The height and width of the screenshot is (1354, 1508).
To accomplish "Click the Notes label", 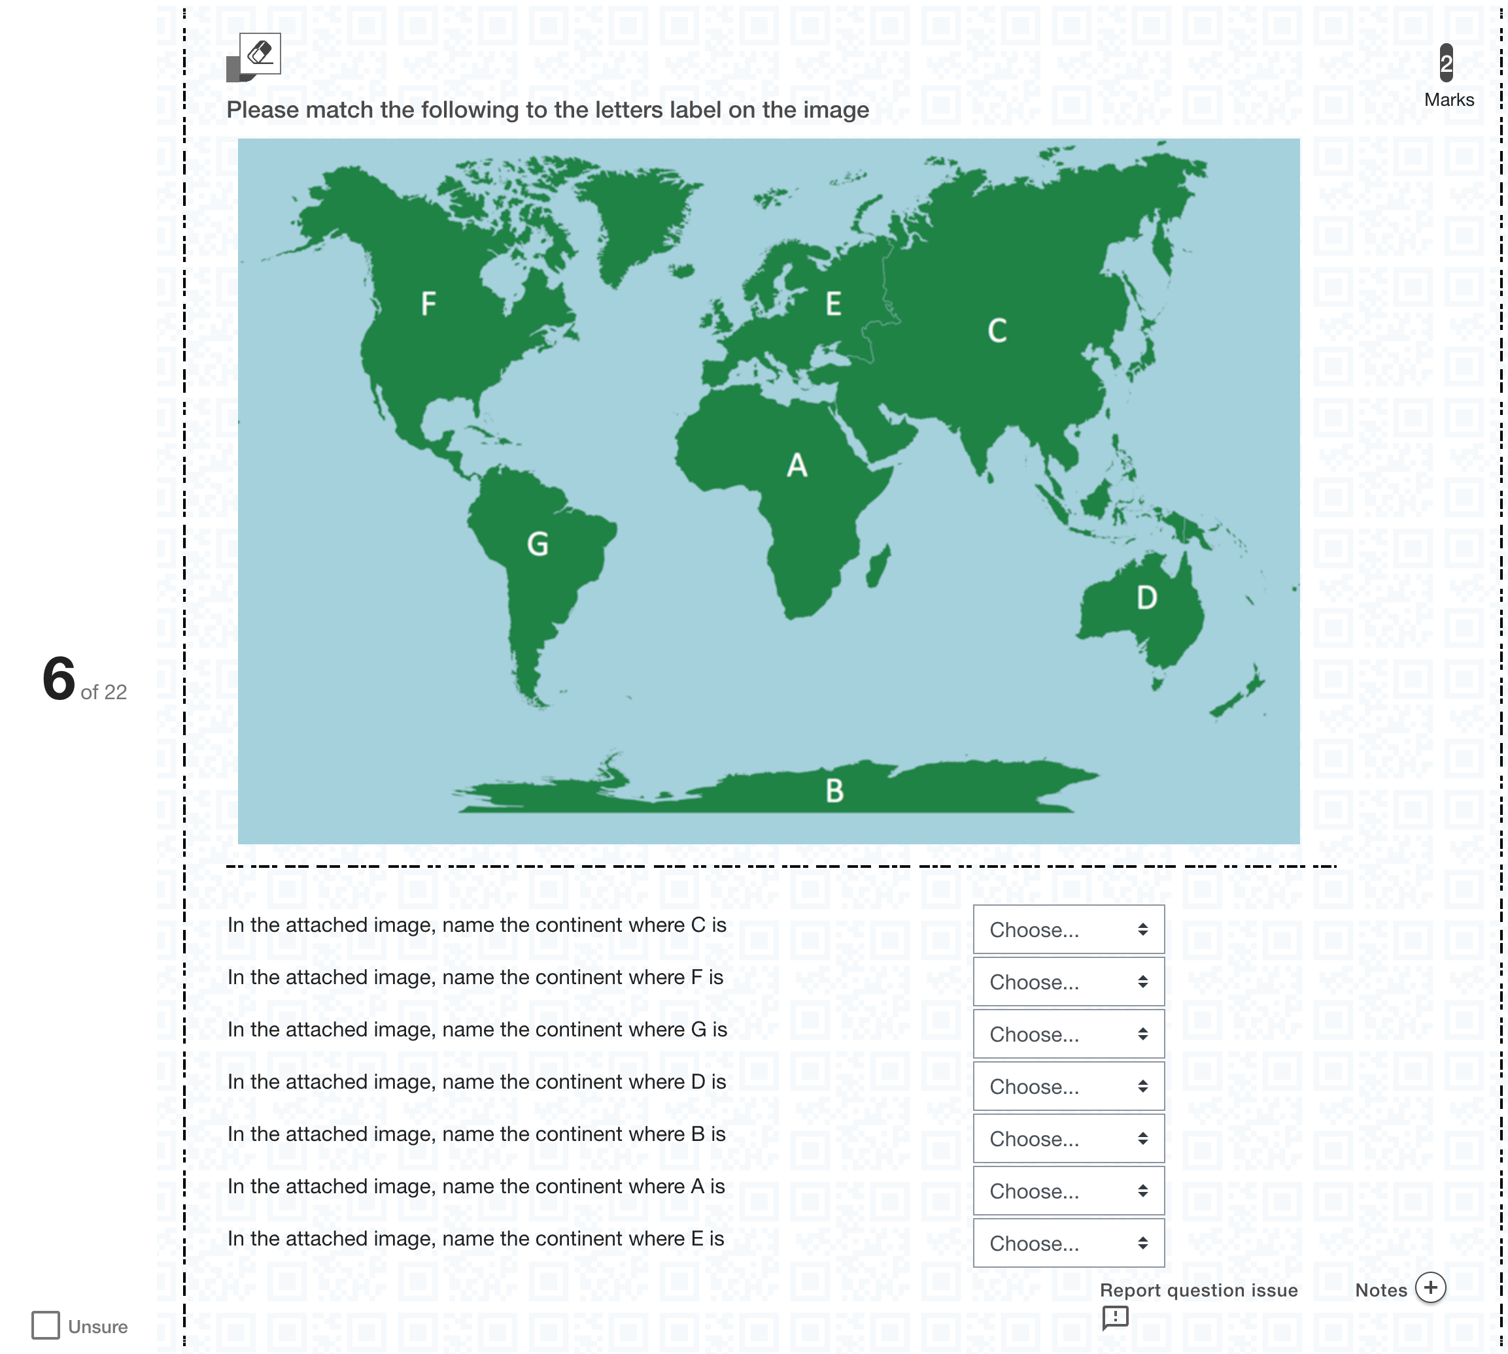I will [1380, 1290].
